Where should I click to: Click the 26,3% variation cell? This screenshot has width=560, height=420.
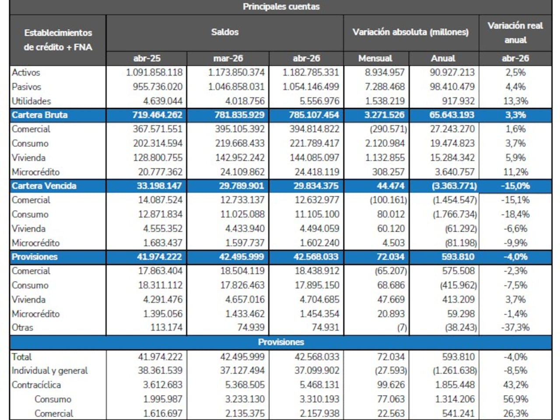pos(515,413)
